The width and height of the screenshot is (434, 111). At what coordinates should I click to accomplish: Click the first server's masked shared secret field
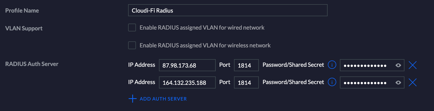[372, 65]
